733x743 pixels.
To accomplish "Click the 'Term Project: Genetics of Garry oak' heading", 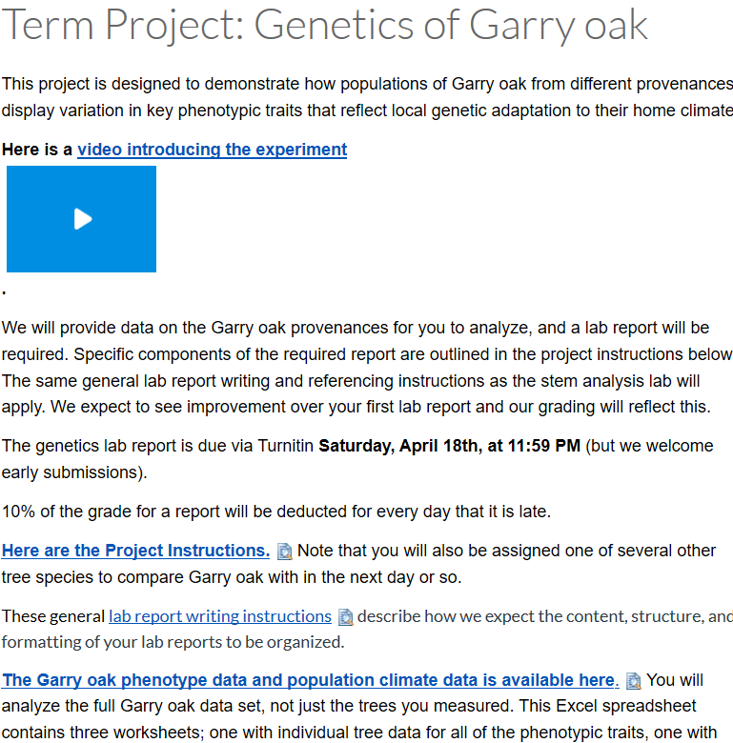I will [324, 25].
